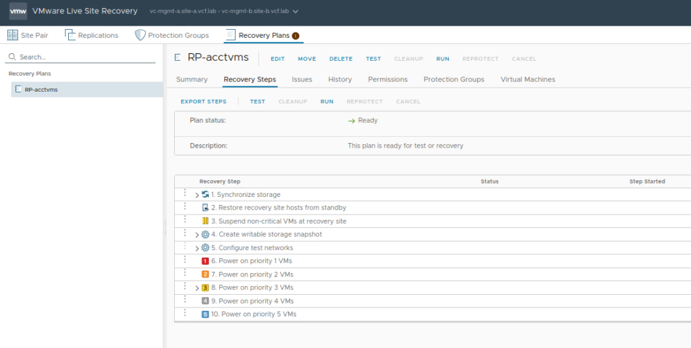Click the Restore recovery site hosts icon
Screen dimensions: 691x348
(x=205, y=208)
